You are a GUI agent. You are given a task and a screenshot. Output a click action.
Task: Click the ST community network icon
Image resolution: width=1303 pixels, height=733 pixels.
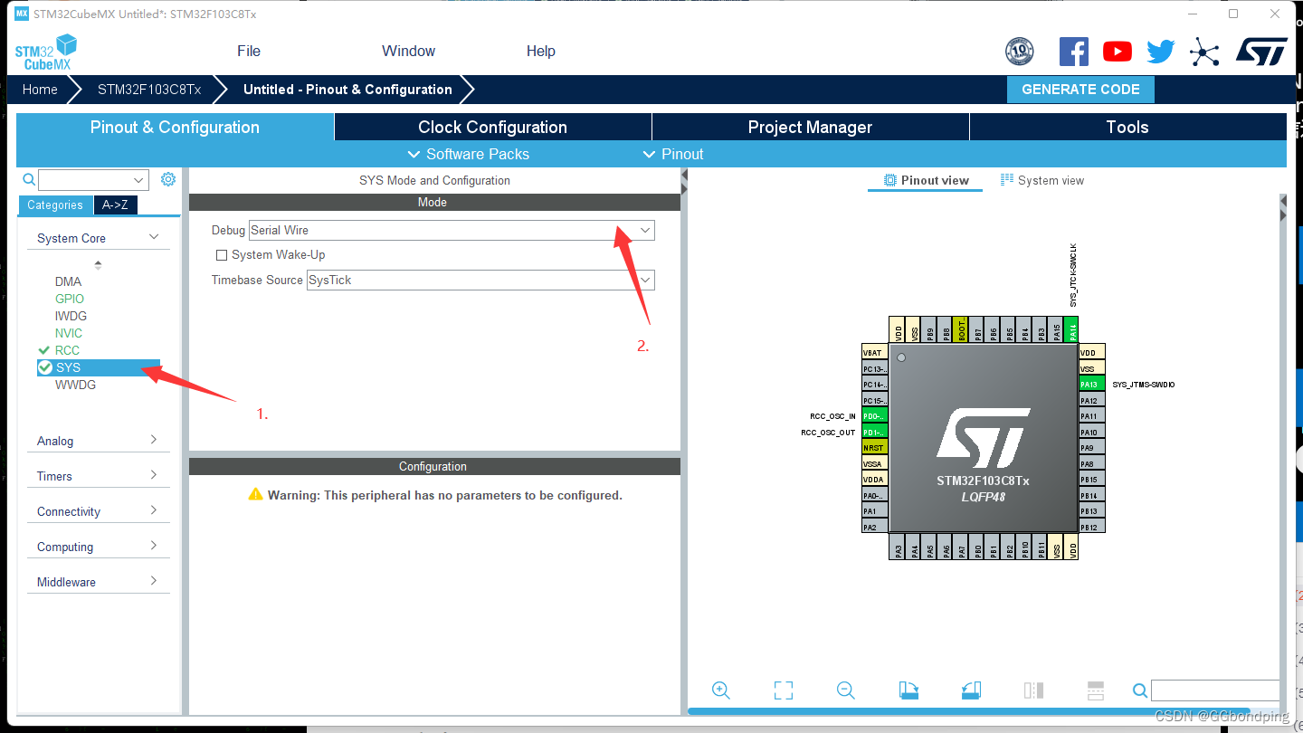(x=1204, y=52)
